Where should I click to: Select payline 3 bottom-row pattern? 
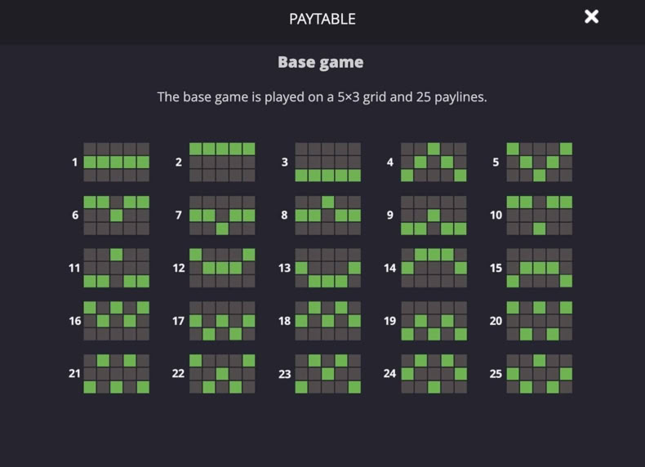[328, 162]
